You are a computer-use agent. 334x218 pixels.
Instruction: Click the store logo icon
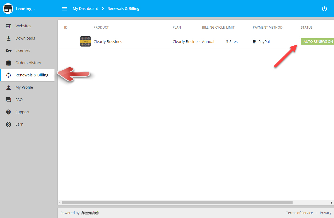pyautogui.click(x=8, y=9)
